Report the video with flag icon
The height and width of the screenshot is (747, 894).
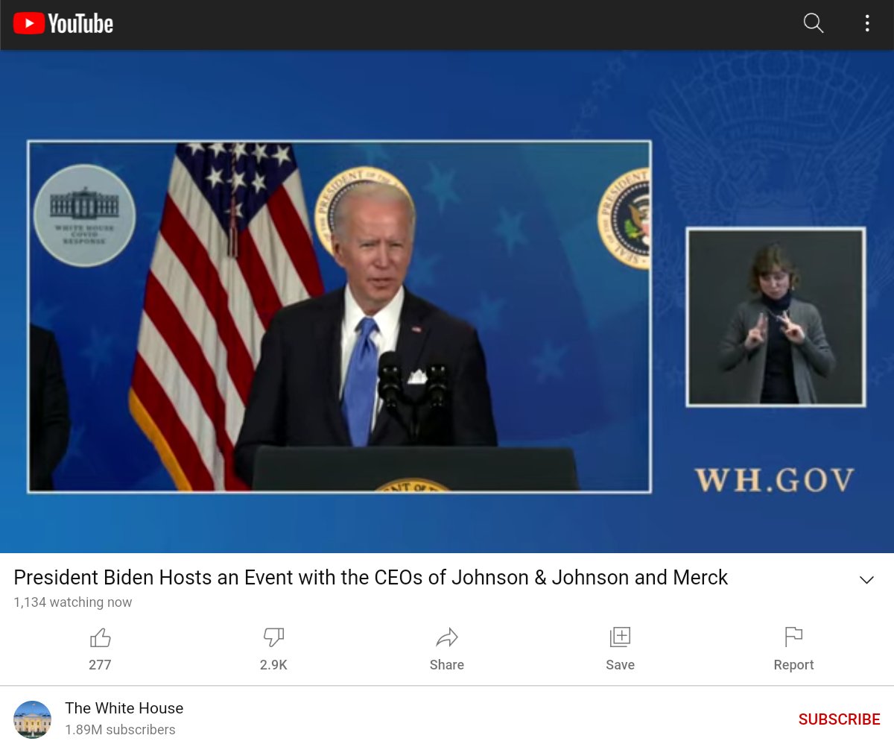[793, 637]
